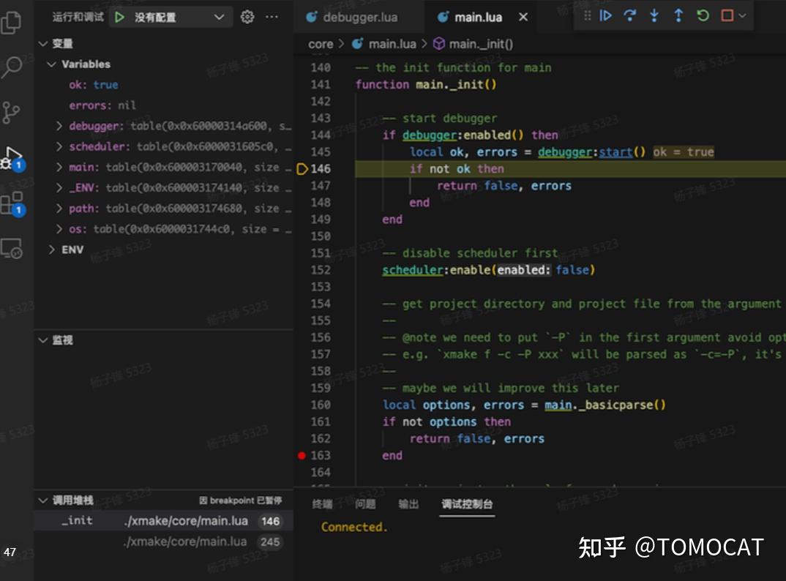Click scheduler identifier on line 152
This screenshot has height=581, width=786.
click(413, 270)
